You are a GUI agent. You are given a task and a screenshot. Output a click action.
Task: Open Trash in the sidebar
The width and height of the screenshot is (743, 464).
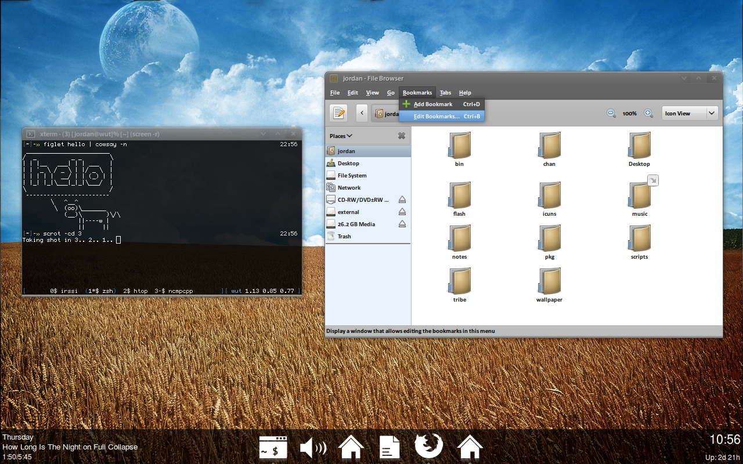368,237
